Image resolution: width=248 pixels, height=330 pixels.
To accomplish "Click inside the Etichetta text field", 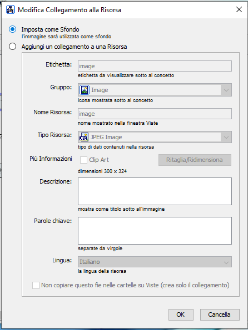I will (155, 66).
